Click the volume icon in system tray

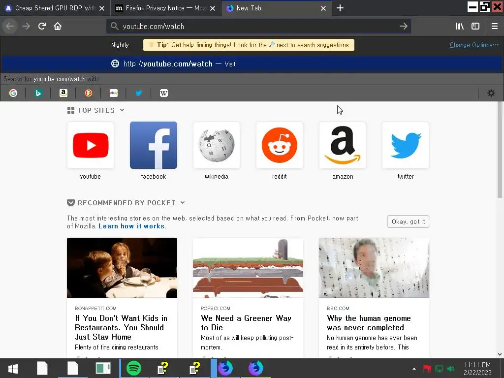pos(451,369)
